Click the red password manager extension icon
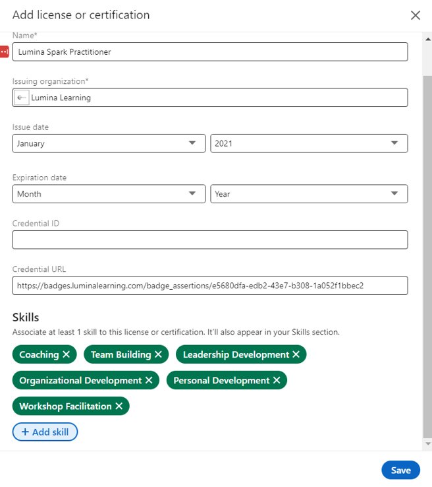Viewport: 432px width, 487px height. [4, 51]
